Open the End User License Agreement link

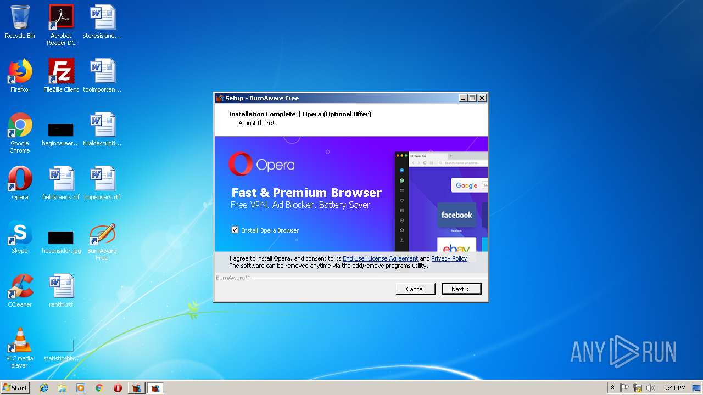[x=380, y=258]
